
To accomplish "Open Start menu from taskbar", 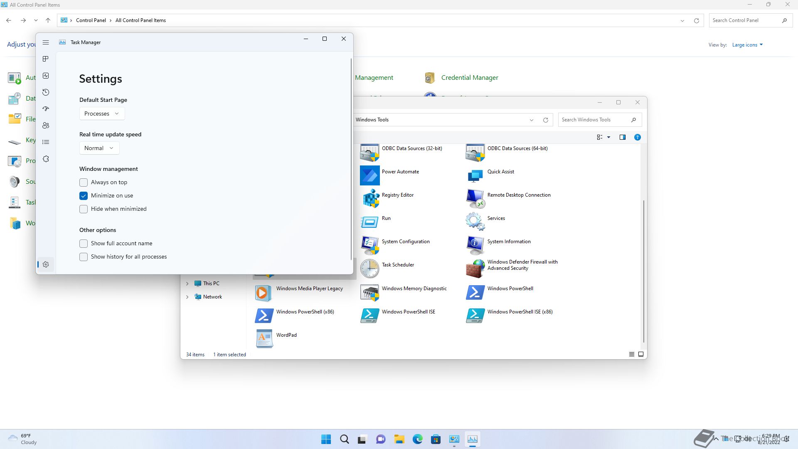I will [326, 439].
